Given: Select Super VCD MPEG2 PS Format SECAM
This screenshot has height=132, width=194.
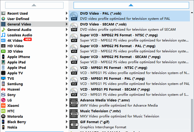Looking at the screenshot, I should 129,60.
